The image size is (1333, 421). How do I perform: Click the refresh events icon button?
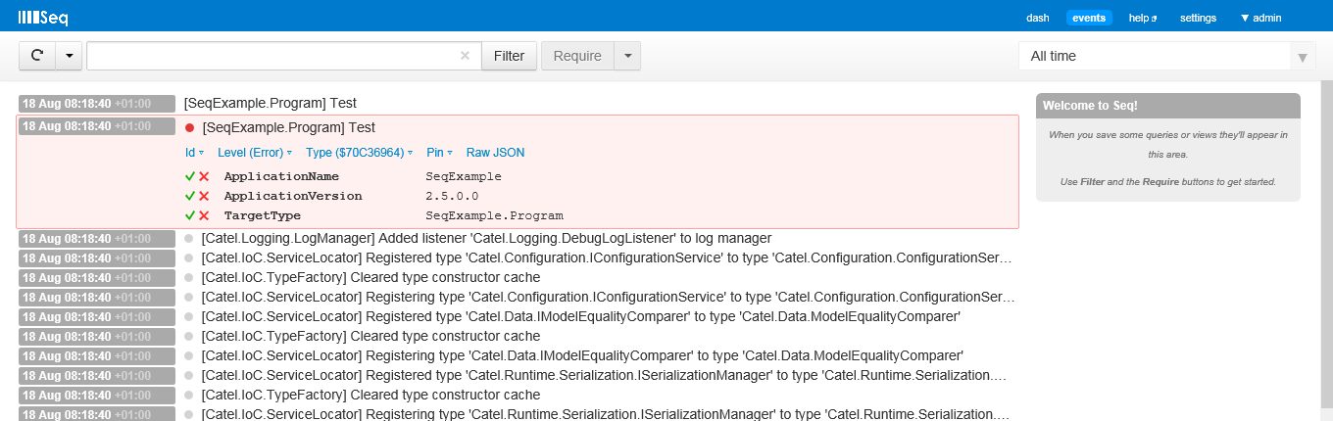pyautogui.click(x=37, y=56)
